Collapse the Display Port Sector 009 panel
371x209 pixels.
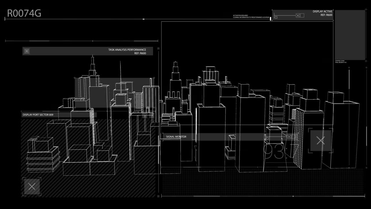tap(37, 115)
